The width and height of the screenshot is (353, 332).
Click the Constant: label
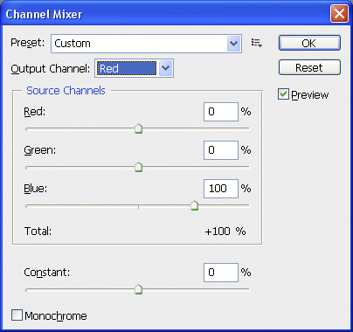click(47, 273)
